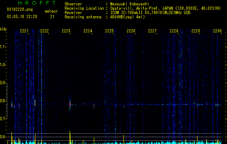
Task: Click the HROFFT title text
Action: tap(37, 3)
